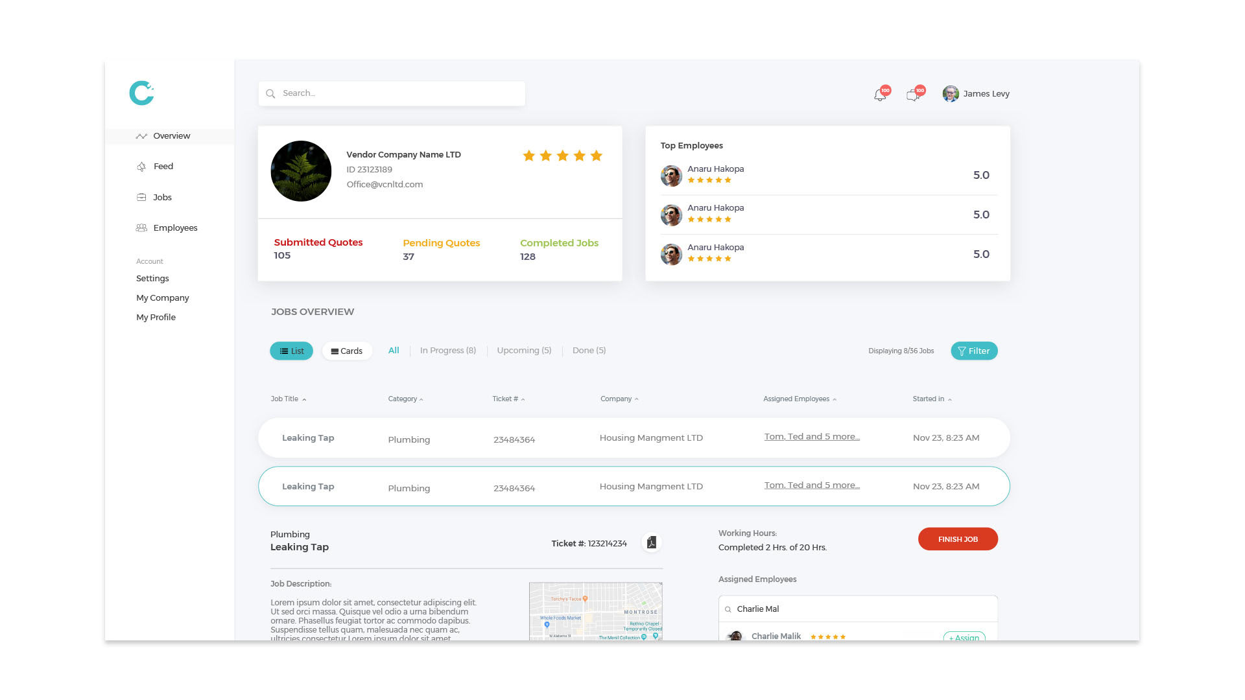Select In Progress (8) tab

[448, 351]
